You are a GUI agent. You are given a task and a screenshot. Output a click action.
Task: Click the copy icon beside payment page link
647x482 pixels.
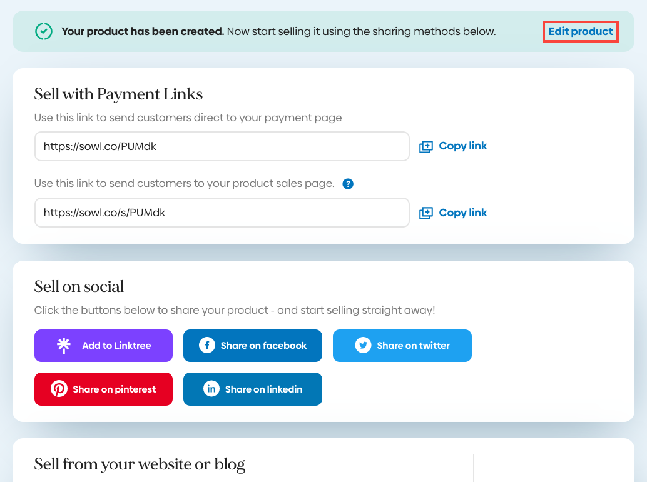425,146
